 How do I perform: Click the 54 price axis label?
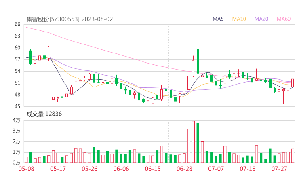pyautogui.click(x=17, y=71)
